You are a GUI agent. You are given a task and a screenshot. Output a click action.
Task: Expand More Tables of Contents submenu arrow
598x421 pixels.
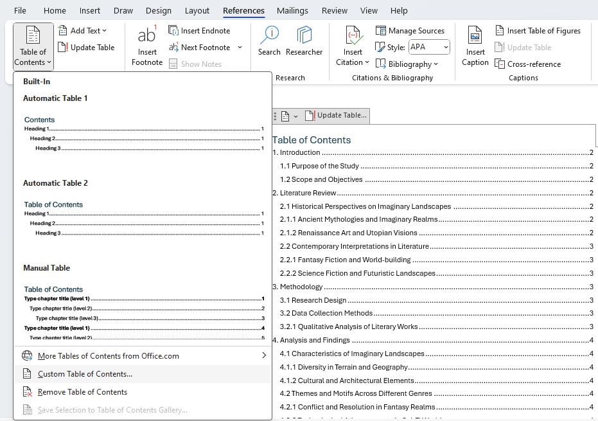coord(264,355)
